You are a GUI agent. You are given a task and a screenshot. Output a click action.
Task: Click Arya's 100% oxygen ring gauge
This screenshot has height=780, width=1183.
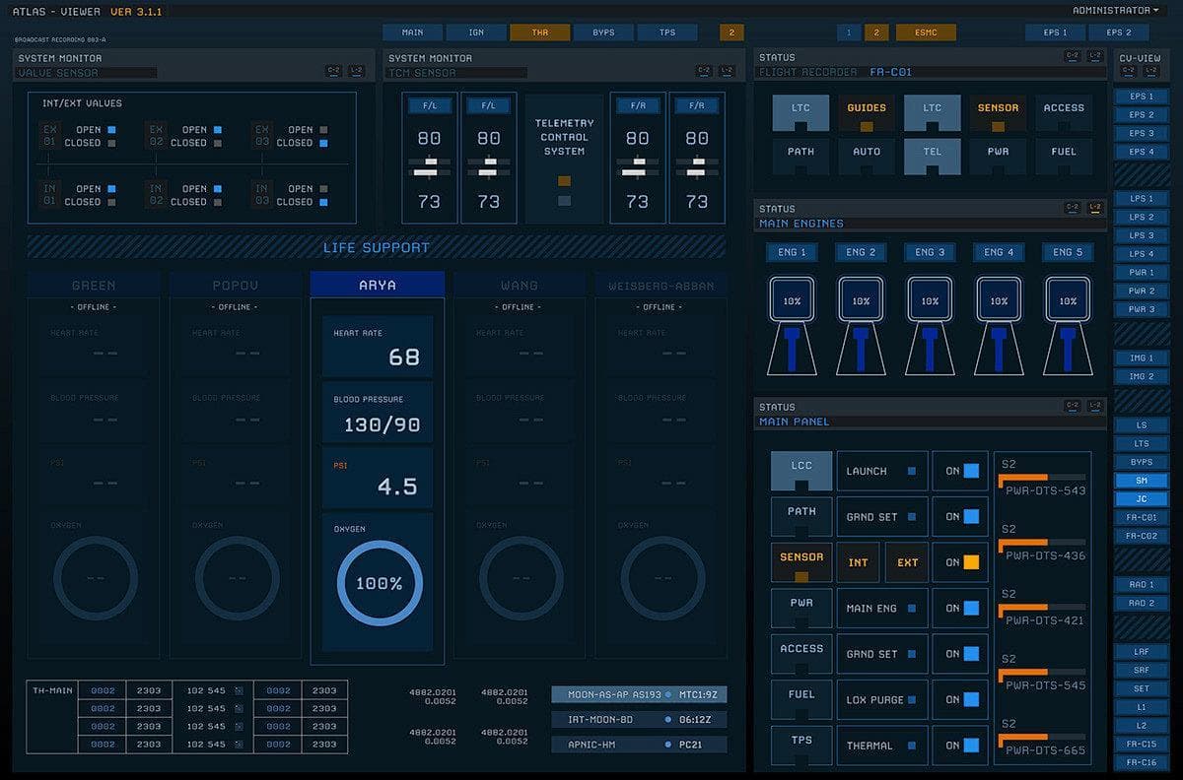click(379, 583)
